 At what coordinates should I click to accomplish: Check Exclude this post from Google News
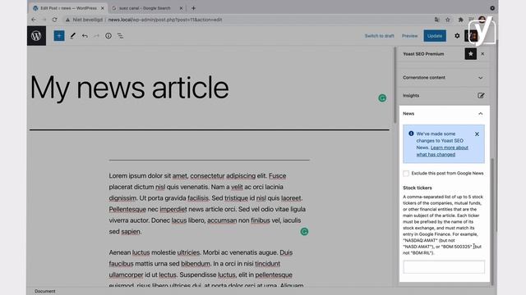[406, 173]
